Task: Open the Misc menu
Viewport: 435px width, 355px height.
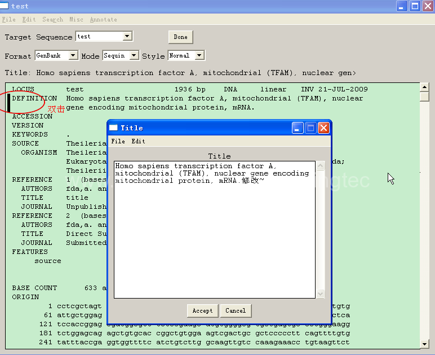Action: tap(76, 19)
